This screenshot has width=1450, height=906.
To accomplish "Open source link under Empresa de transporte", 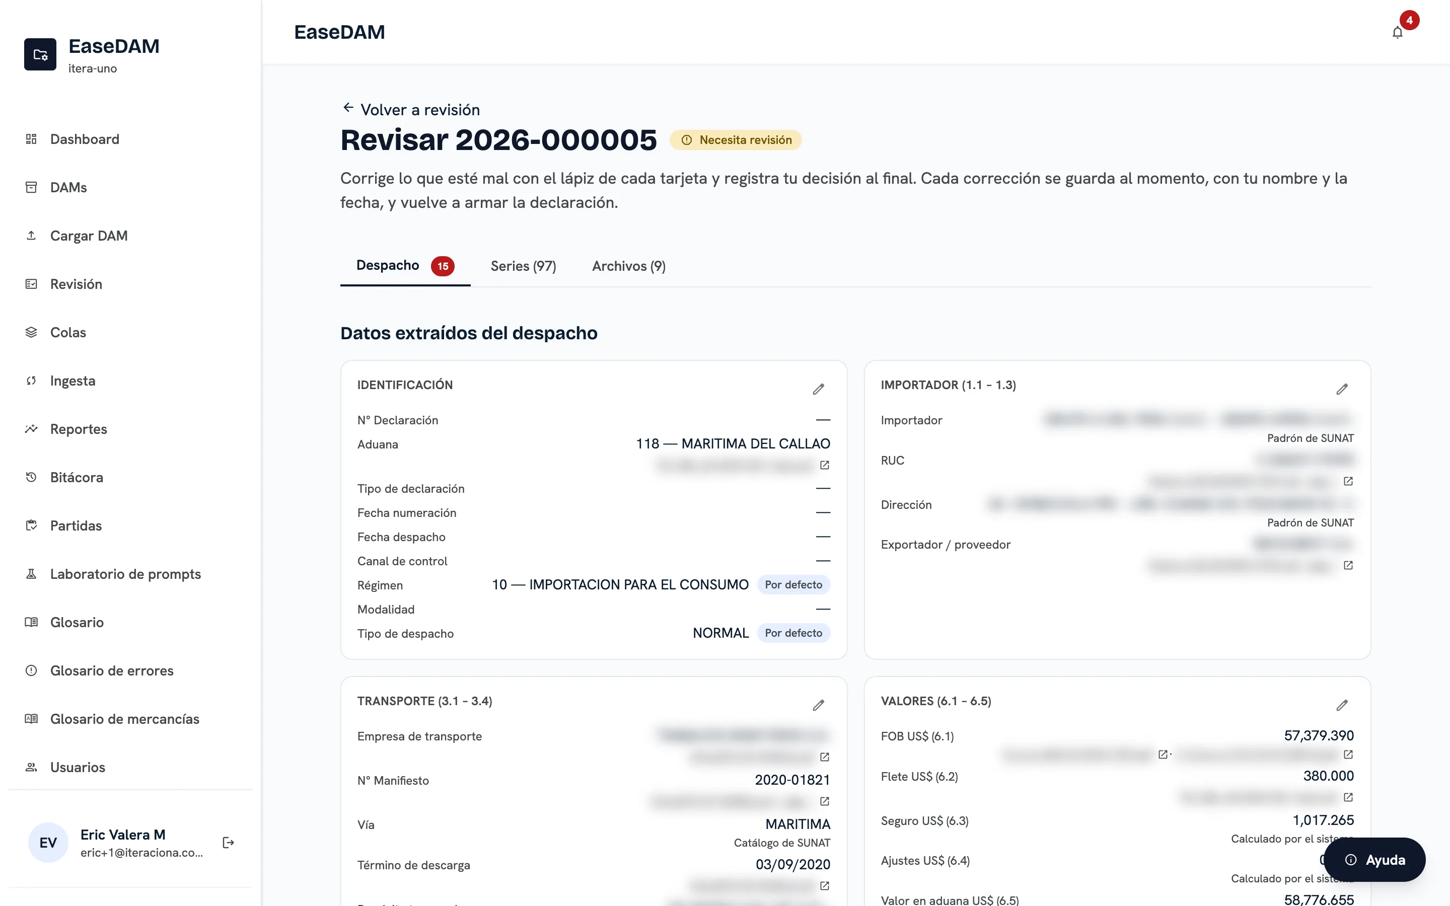I will click(825, 757).
